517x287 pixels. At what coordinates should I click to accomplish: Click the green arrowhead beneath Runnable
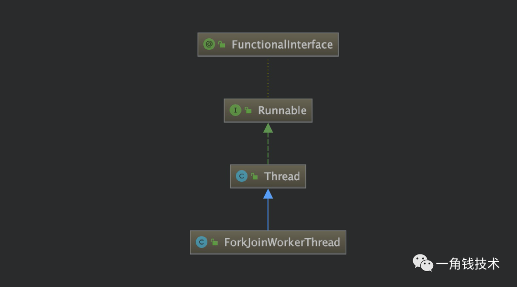(268, 128)
